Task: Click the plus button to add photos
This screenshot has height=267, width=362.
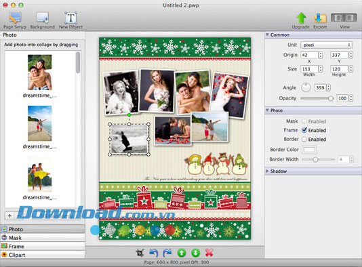Action: pyautogui.click(x=9, y=215)
